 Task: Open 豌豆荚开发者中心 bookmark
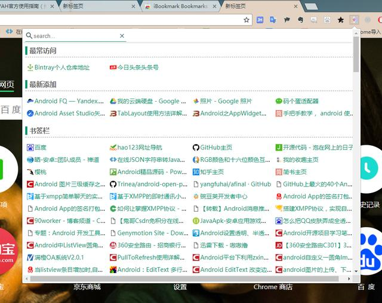pyautogui.click(x=220, y=196)
